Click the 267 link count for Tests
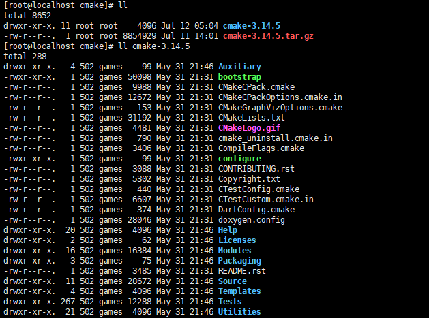The width and height of the screenshot is (429, 318). point(68,302)
